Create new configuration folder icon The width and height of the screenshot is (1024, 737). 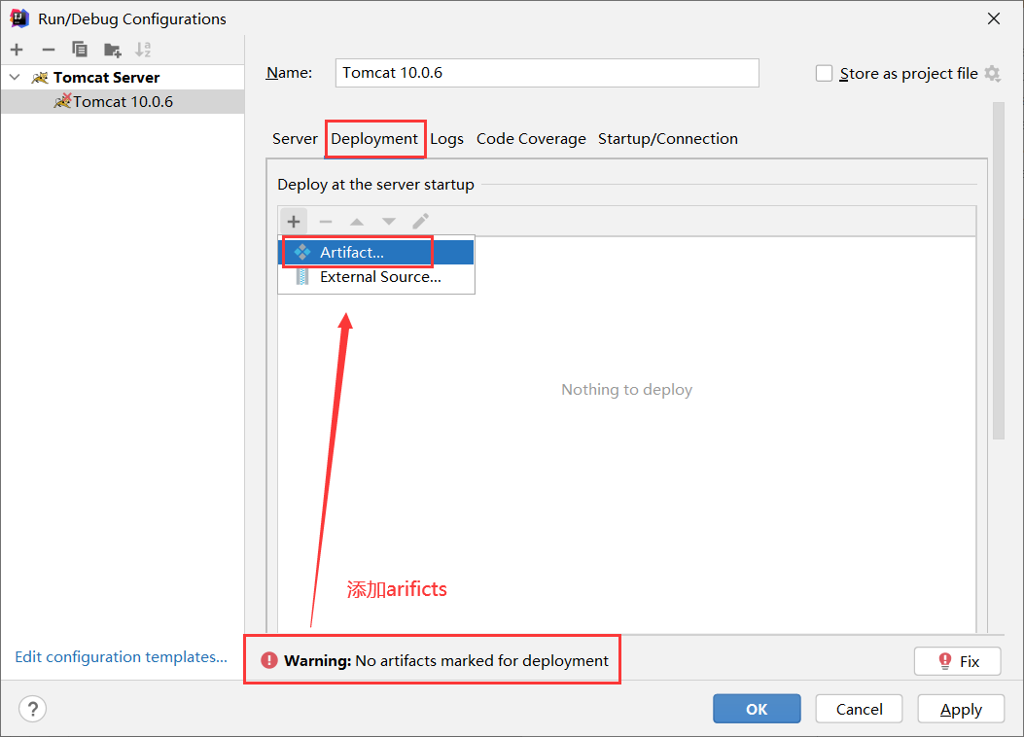(x=113, y=50)
